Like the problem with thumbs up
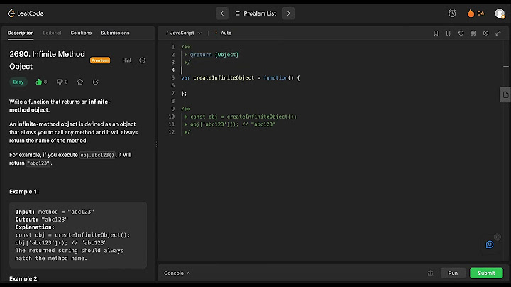 (x=39, y=82)
